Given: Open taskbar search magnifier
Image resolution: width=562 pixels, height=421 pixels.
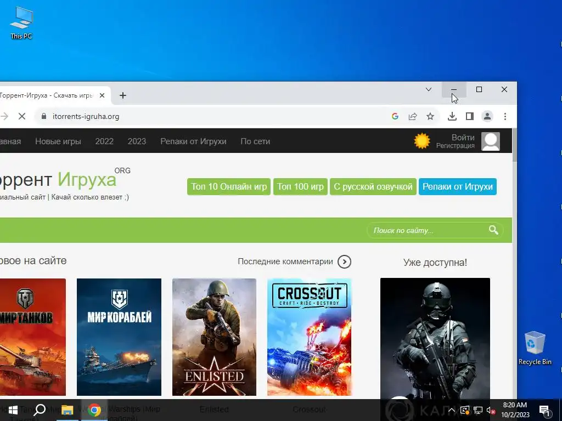Looking at the screenshot, I should [40, 410].
